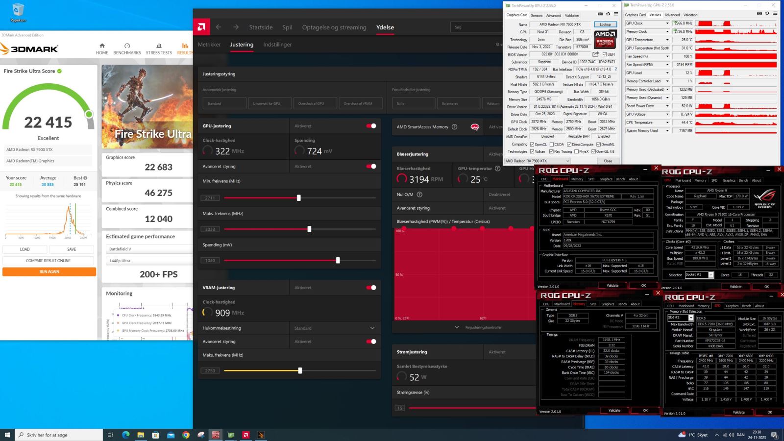Click Close button in GPU-Z
Image resolution: width=784 pixels, height=441 pixels.
(608, 161)
